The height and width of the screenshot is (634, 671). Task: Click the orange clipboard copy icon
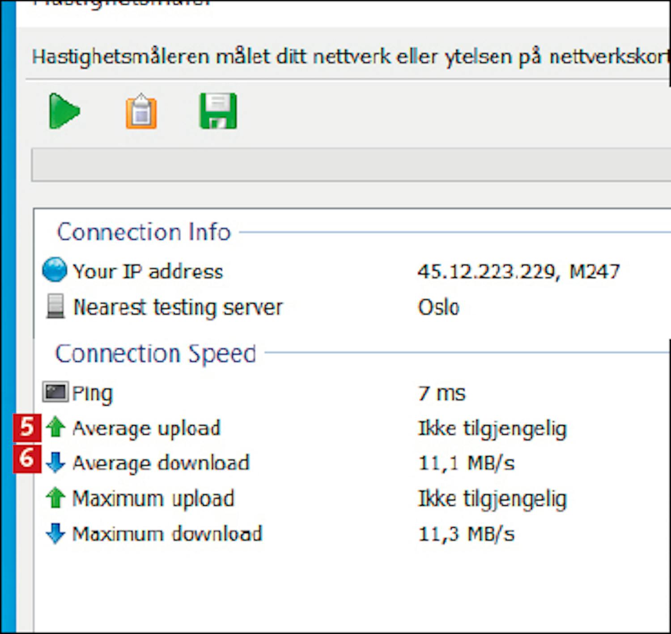(141, 112)
